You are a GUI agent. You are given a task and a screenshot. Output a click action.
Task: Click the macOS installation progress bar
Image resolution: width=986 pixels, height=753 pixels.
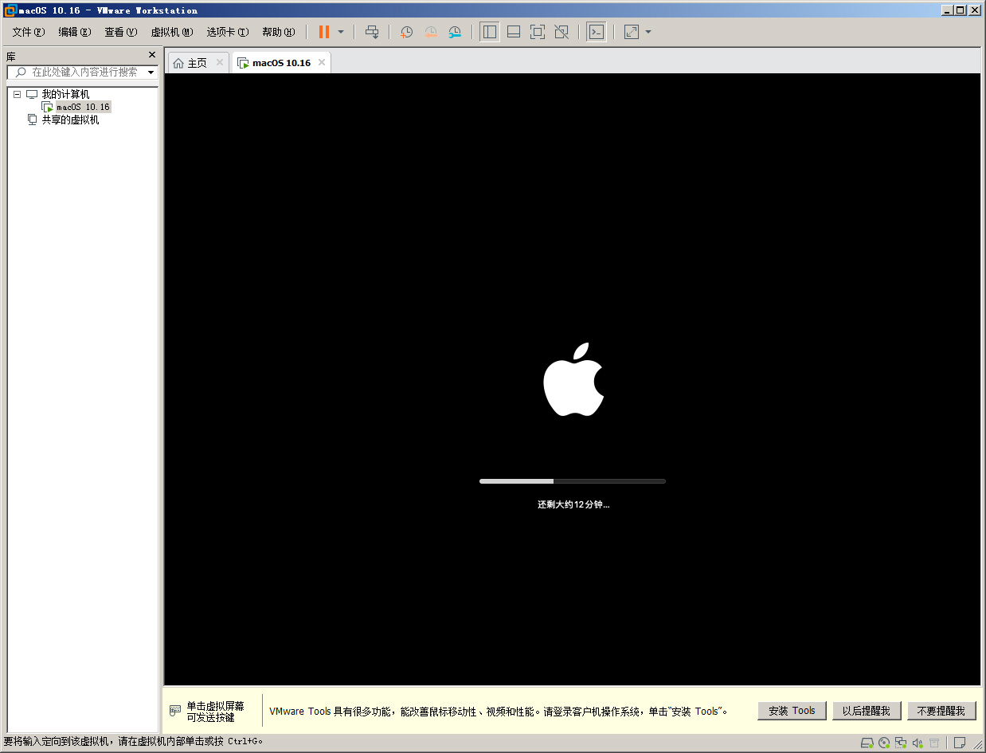[572, 481]
